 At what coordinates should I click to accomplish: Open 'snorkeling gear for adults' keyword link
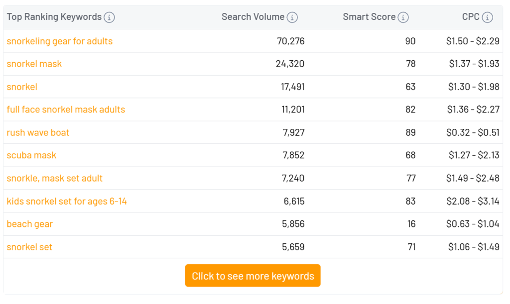[x=59, y=41]
